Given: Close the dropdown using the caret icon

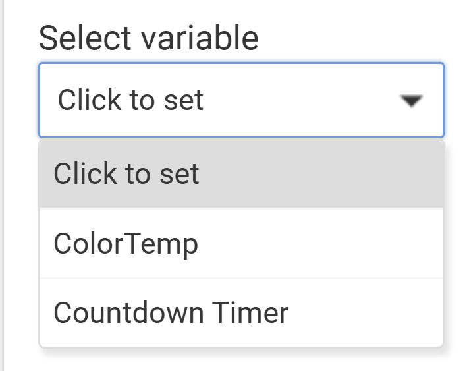Looking at the screenshot, I should click(411, 101).
